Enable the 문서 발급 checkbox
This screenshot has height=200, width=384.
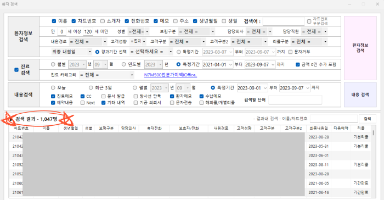tap(103, 96)
